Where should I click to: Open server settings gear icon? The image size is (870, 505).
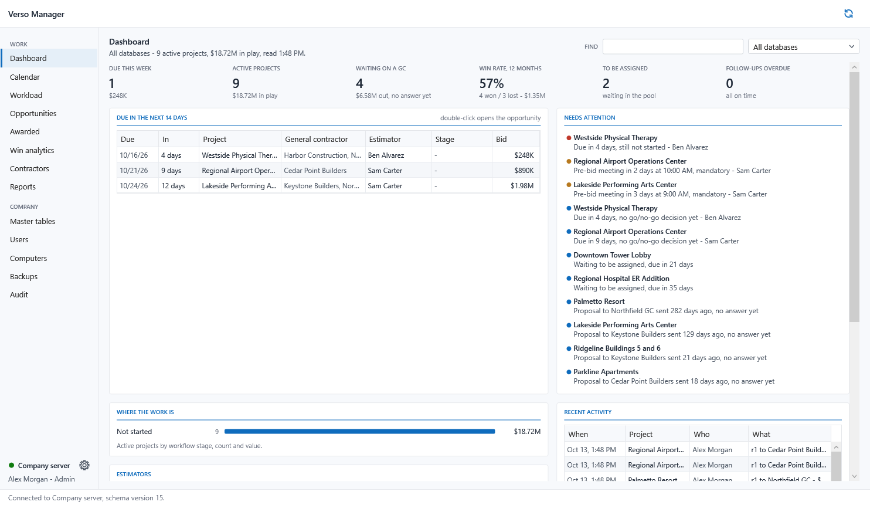[x=84, y=465]
